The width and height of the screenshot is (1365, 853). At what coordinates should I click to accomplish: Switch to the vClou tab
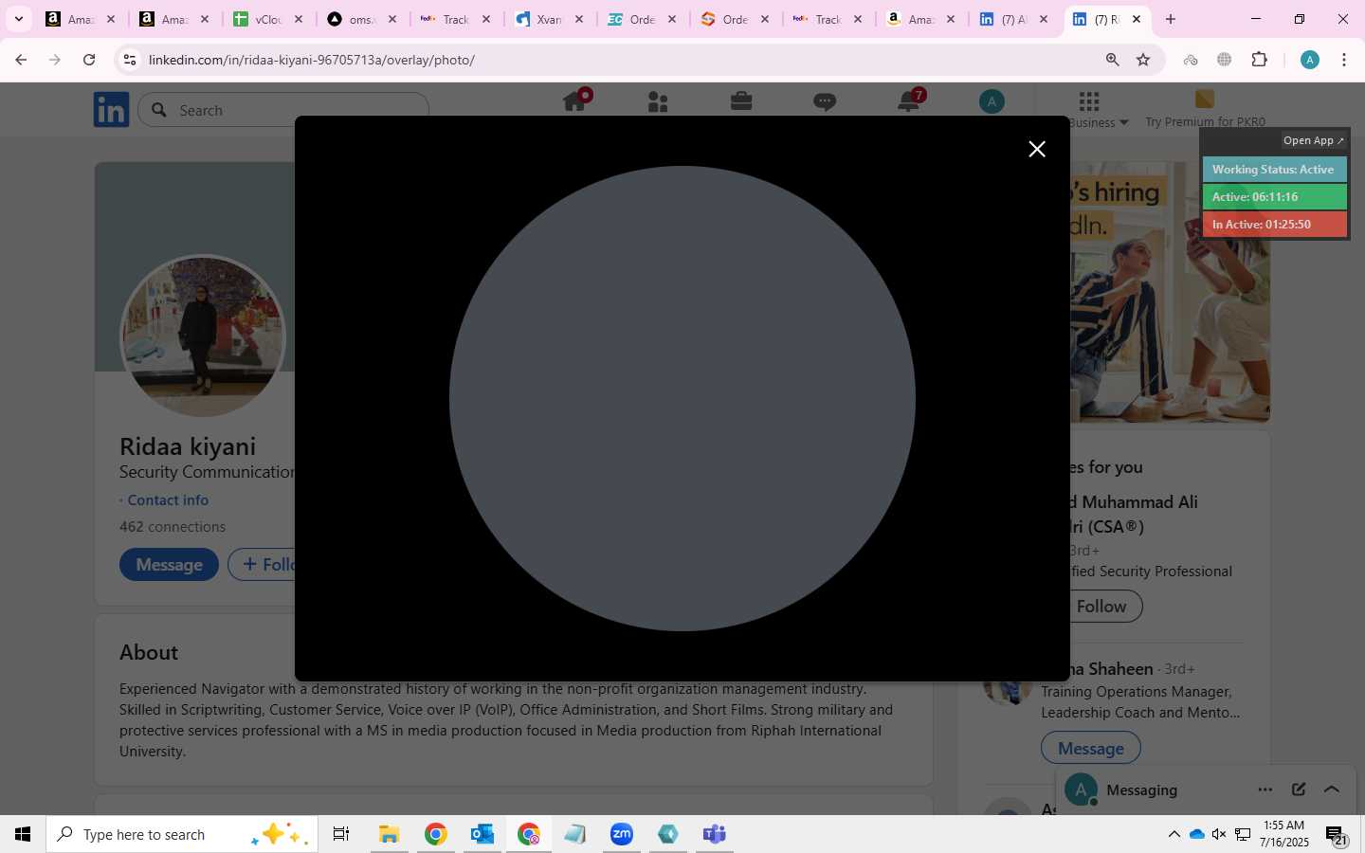click(268, 19)
